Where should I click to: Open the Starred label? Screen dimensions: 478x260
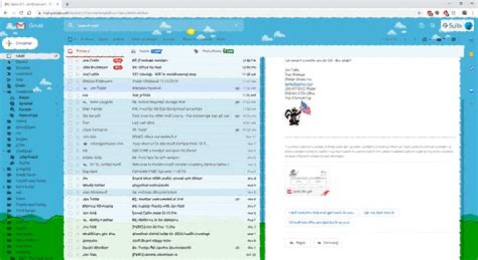click(21, 62)
